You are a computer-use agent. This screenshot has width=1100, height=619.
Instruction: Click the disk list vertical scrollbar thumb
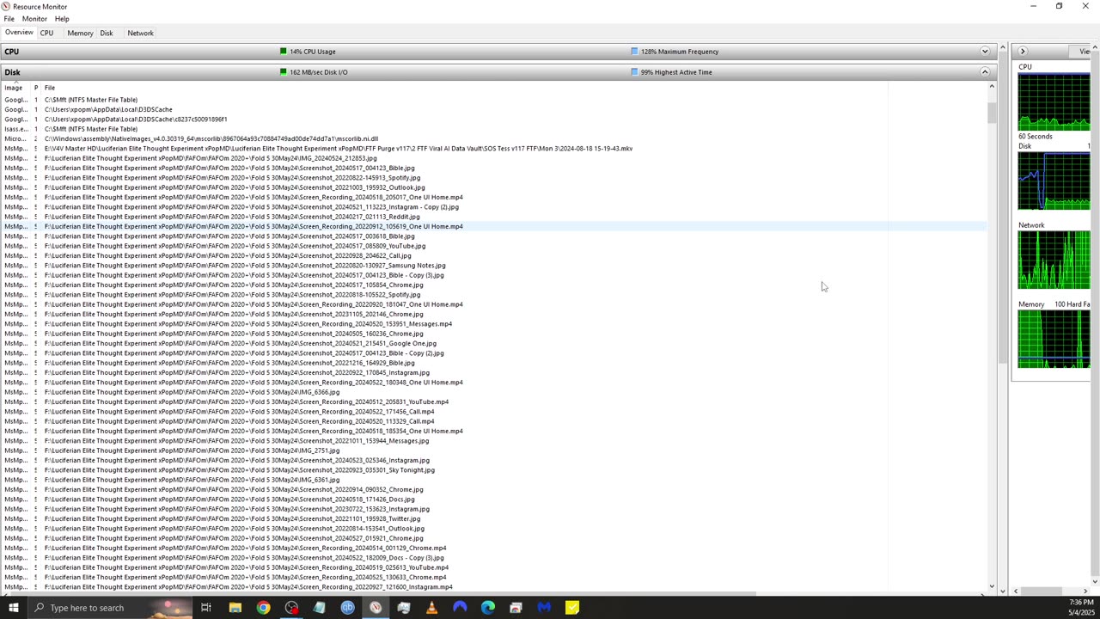click(x=992, y=113)
